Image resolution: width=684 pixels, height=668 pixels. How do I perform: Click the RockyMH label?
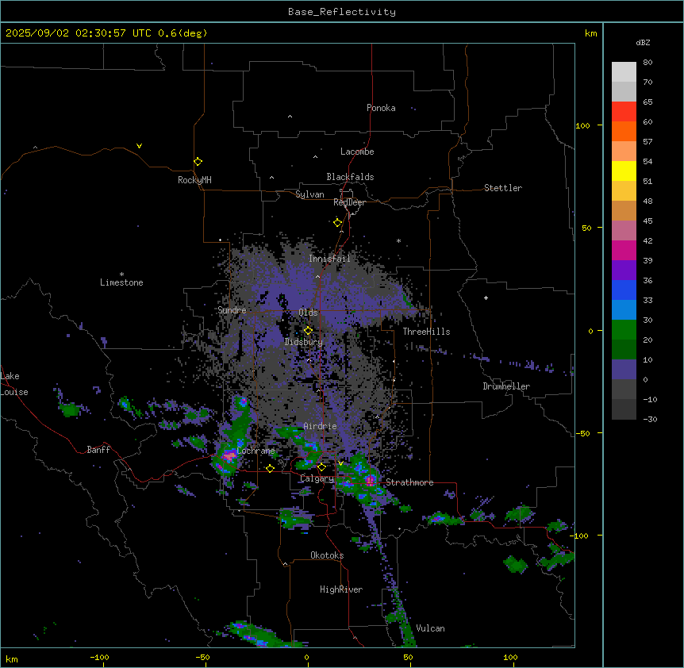click(194, 180)
